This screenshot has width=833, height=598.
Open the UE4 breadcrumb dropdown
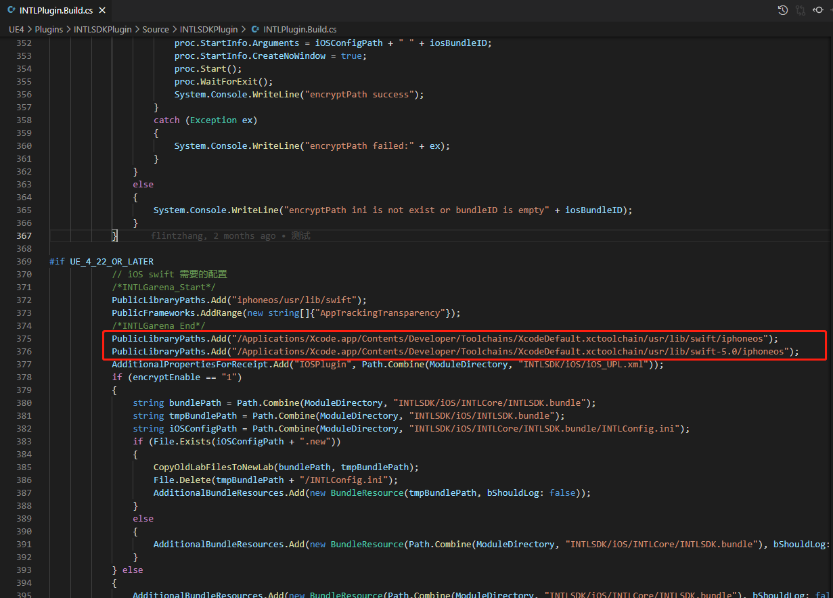[16, 29]
